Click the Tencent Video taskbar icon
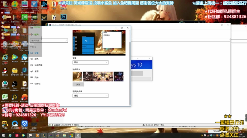 [x=24, y=135]
